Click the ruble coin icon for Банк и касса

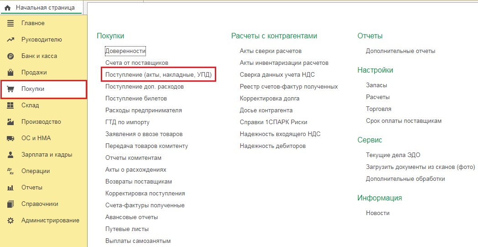(10, 56)
